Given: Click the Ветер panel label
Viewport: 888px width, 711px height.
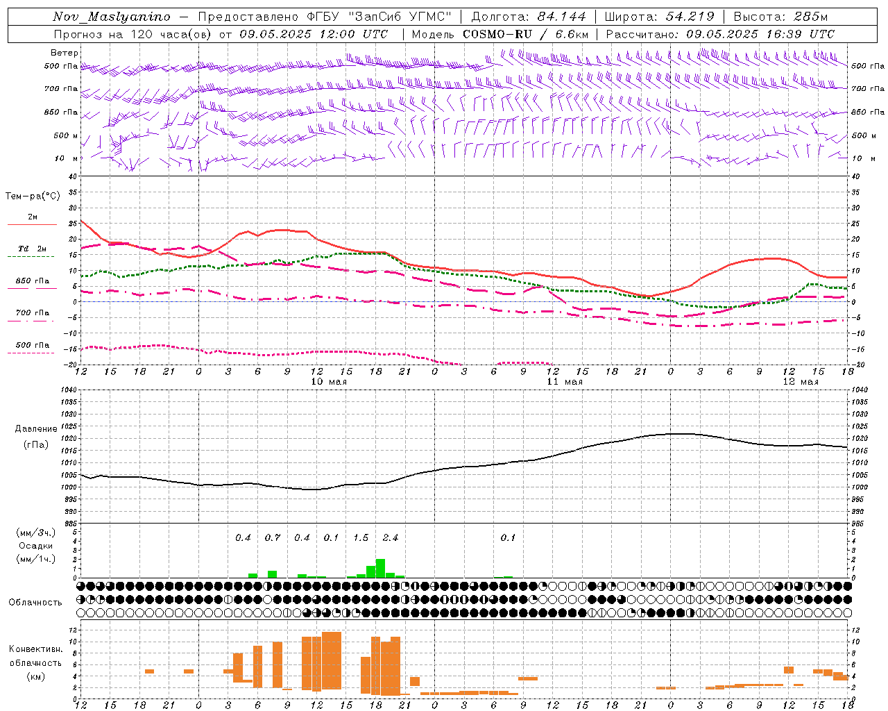Looking at the screenshot, I should click(x=64, y=53).
